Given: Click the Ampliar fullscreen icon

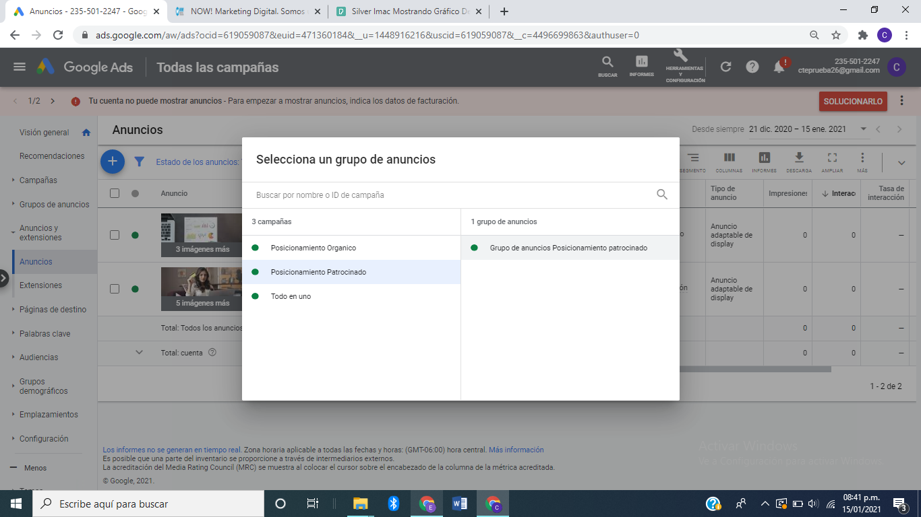Looking at the screenshot, I should (832, 162).
